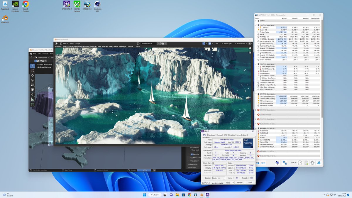Screen dimensions: 352x198
Task: Open Blender icon in Windows taskbar
Action: point(202,195)
